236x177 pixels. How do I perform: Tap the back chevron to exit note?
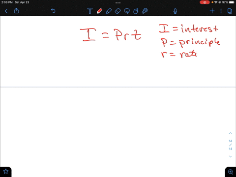(6, 11)
